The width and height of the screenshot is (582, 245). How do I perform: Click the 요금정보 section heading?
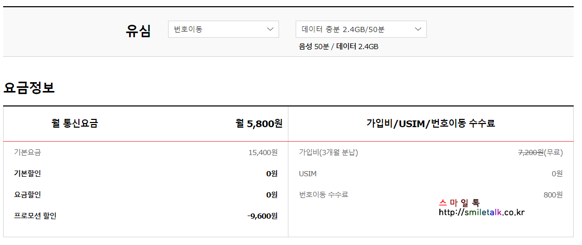[x=29, y=88]
